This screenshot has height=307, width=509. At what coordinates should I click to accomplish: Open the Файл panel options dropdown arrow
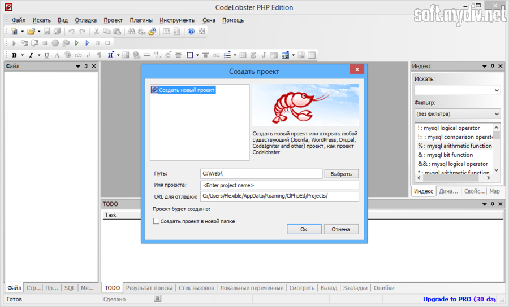78,66
